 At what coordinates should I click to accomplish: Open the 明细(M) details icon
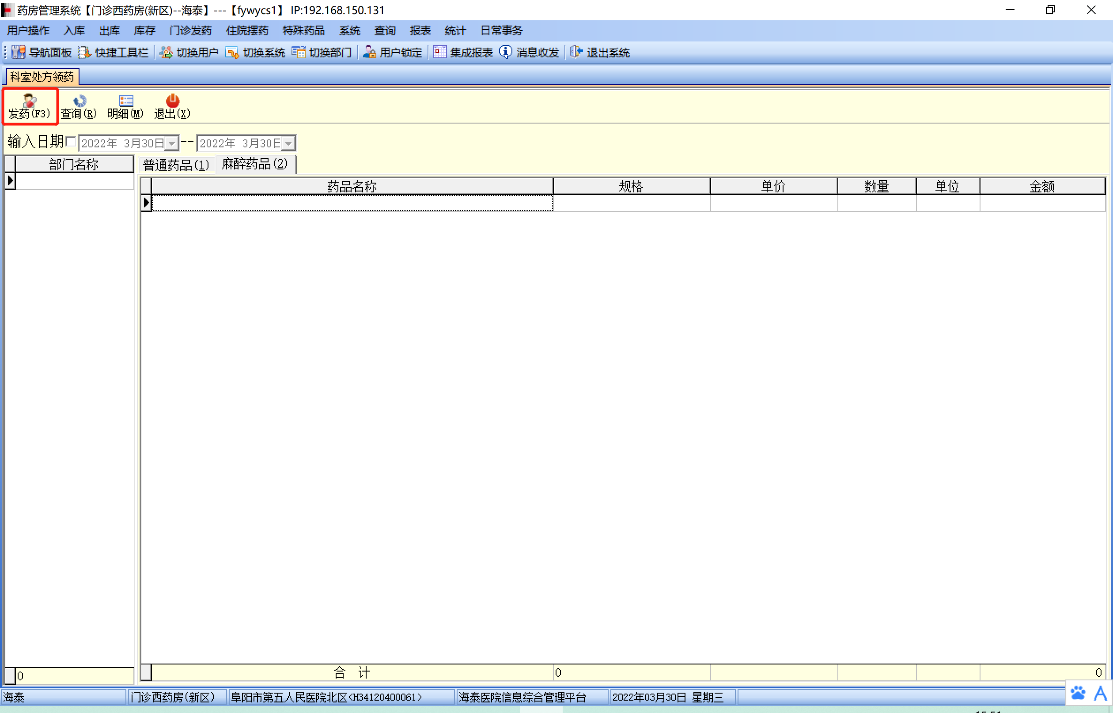coord(125,101)
